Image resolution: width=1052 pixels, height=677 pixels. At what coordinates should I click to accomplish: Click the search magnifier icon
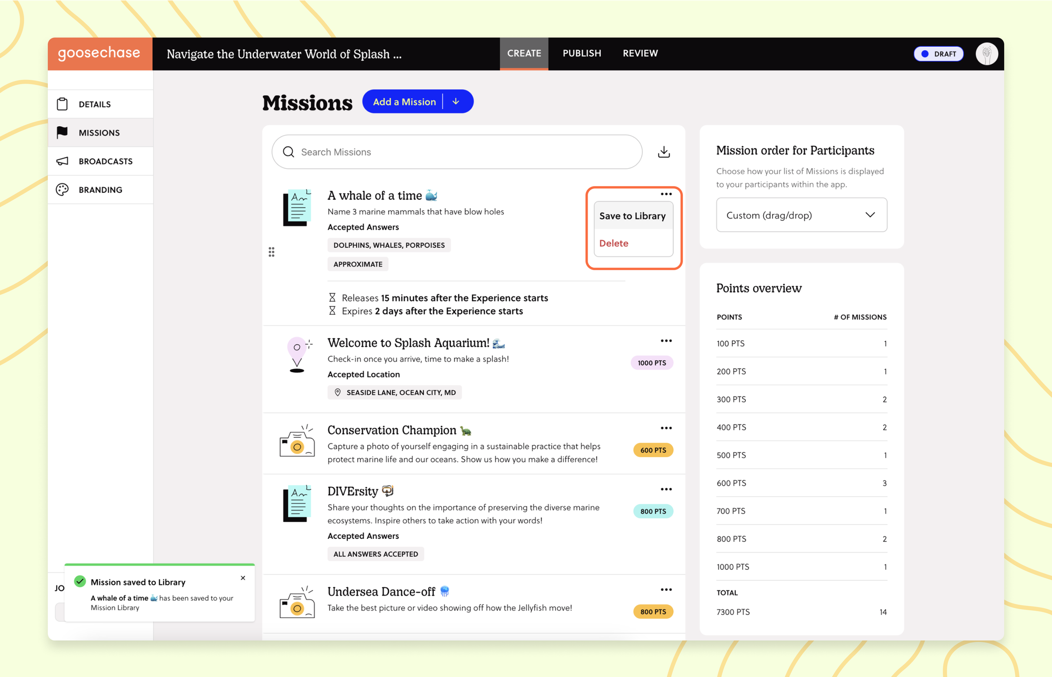(x=288, y=152)
